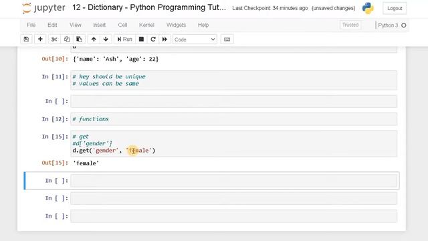Move selected cell down arrow
This screenshot has width=428, height=241.
(106, 39)
